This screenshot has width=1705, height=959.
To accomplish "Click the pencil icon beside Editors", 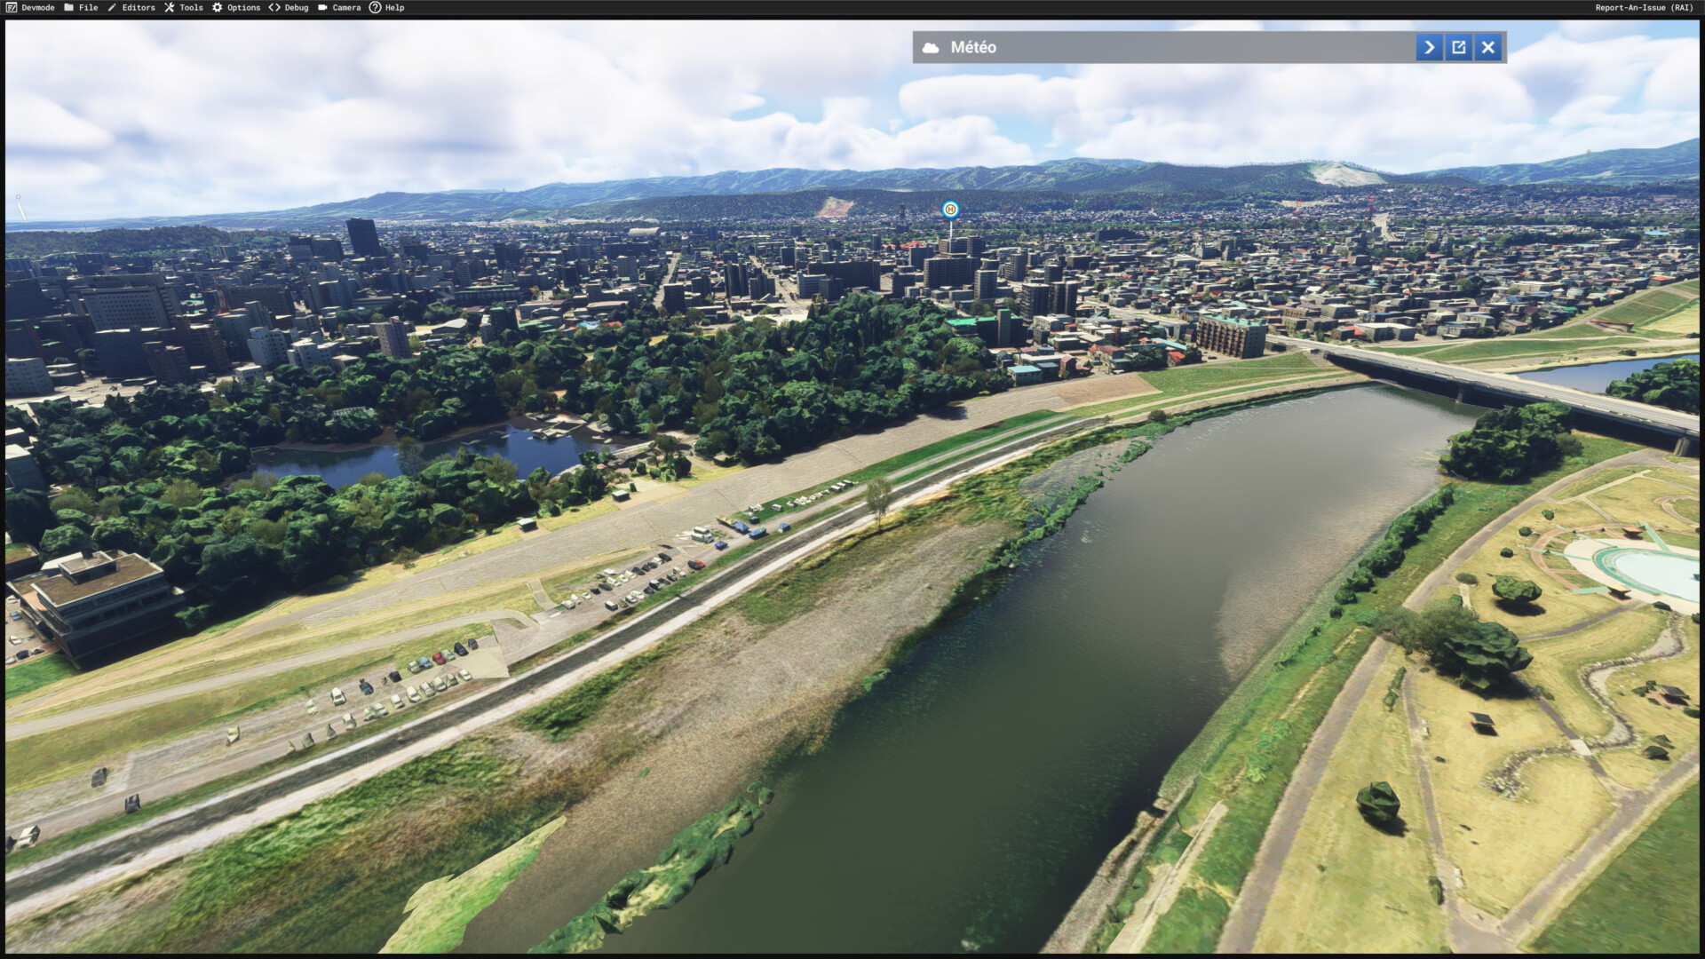I will click(x=112, y=7).
